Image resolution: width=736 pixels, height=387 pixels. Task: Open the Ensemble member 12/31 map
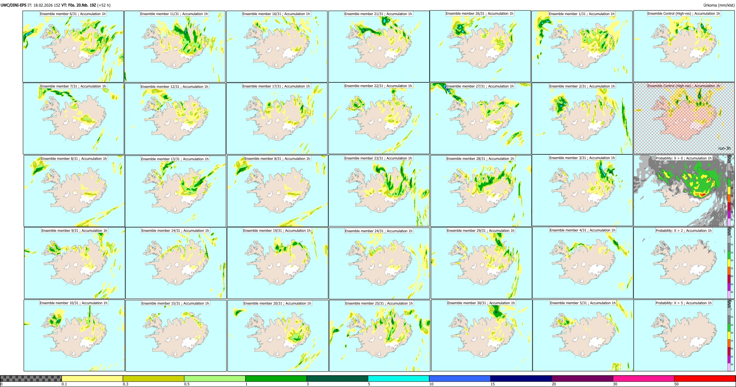(175, 119)
